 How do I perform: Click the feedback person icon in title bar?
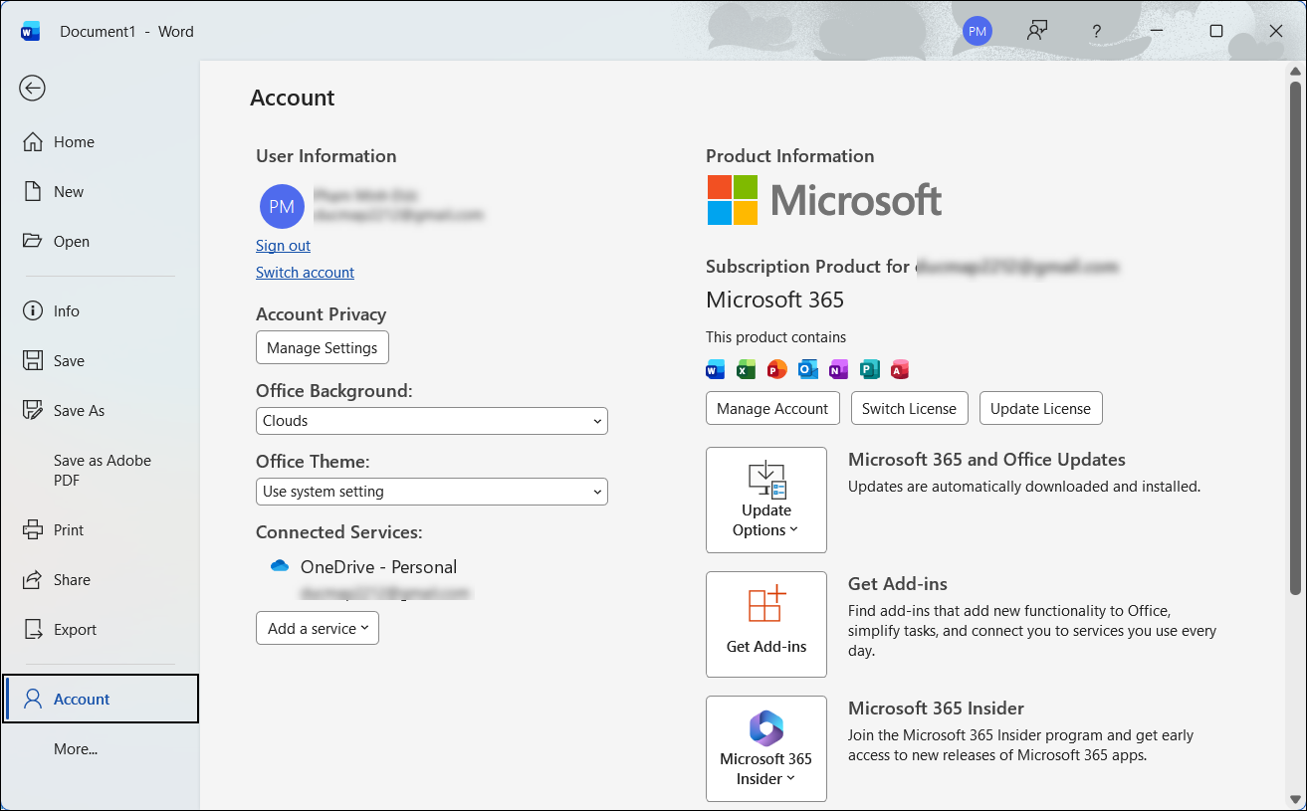click(1037, 31)
